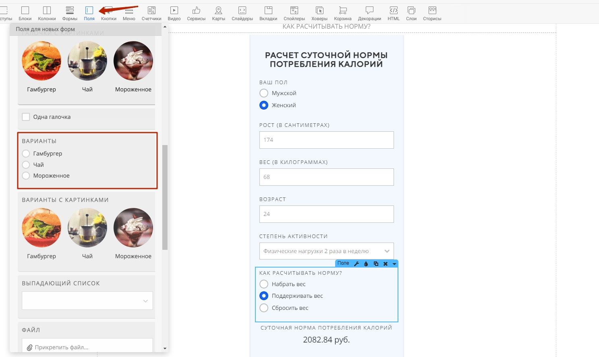Click the Поле label on the block toolbar
599x357 pixels.
tap(343, 263)
